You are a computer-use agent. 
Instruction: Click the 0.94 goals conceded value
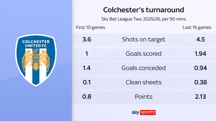click(201, 68)
